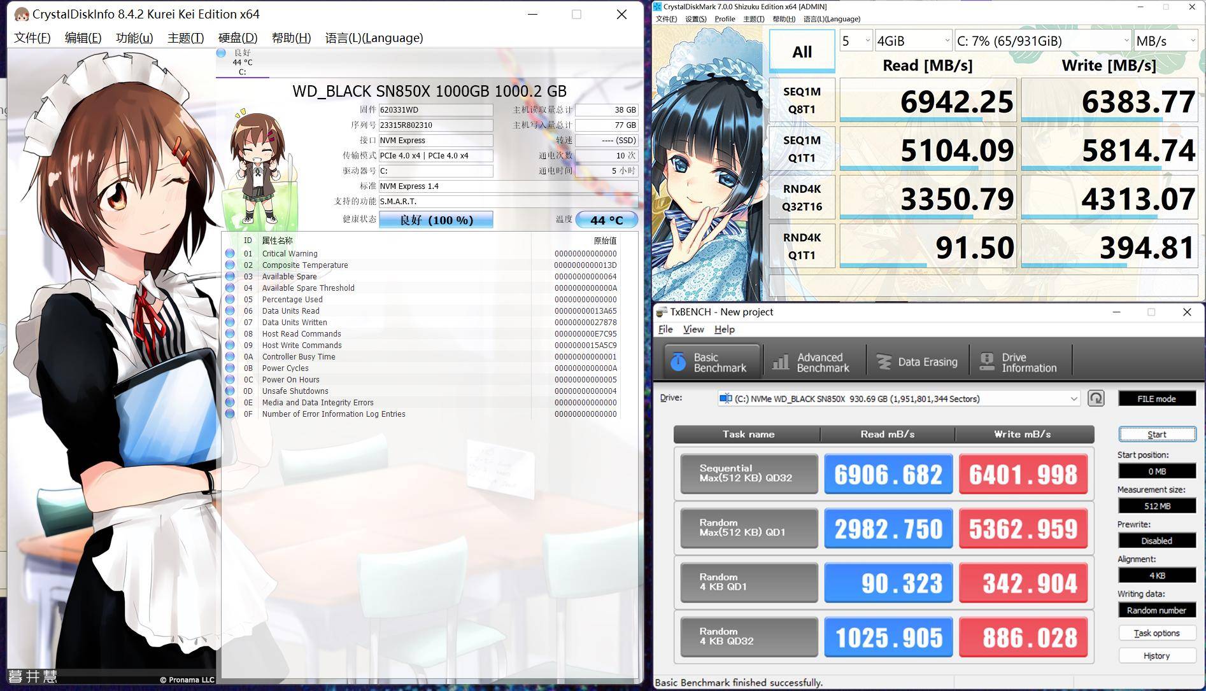Screen dimensions: 1206x691
Task: Expand the TxBENCH Drive selection combo box
Action: point(898,398)
